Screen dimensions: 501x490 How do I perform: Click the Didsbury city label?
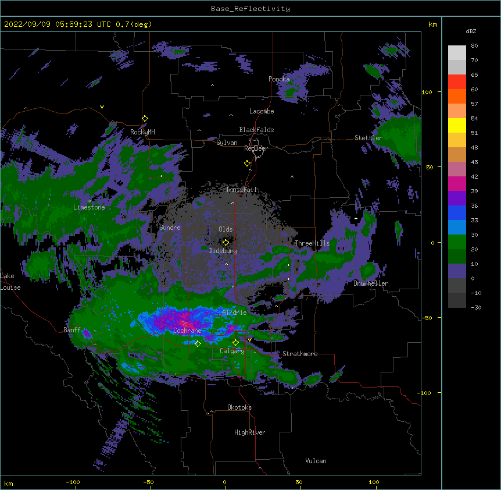223,251
